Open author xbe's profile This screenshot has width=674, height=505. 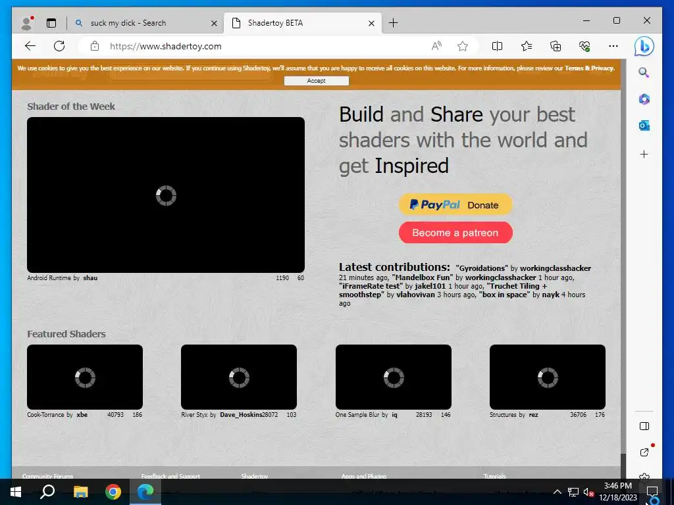click(x=82, y=415)
